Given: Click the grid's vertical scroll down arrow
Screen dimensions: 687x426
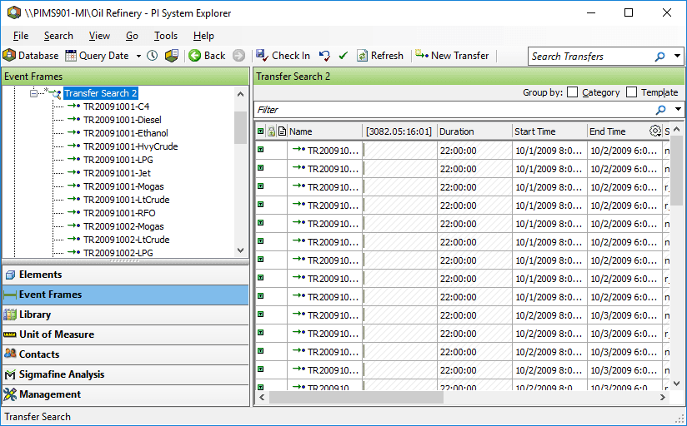Looking at the screenshot, I should (676, 384).
